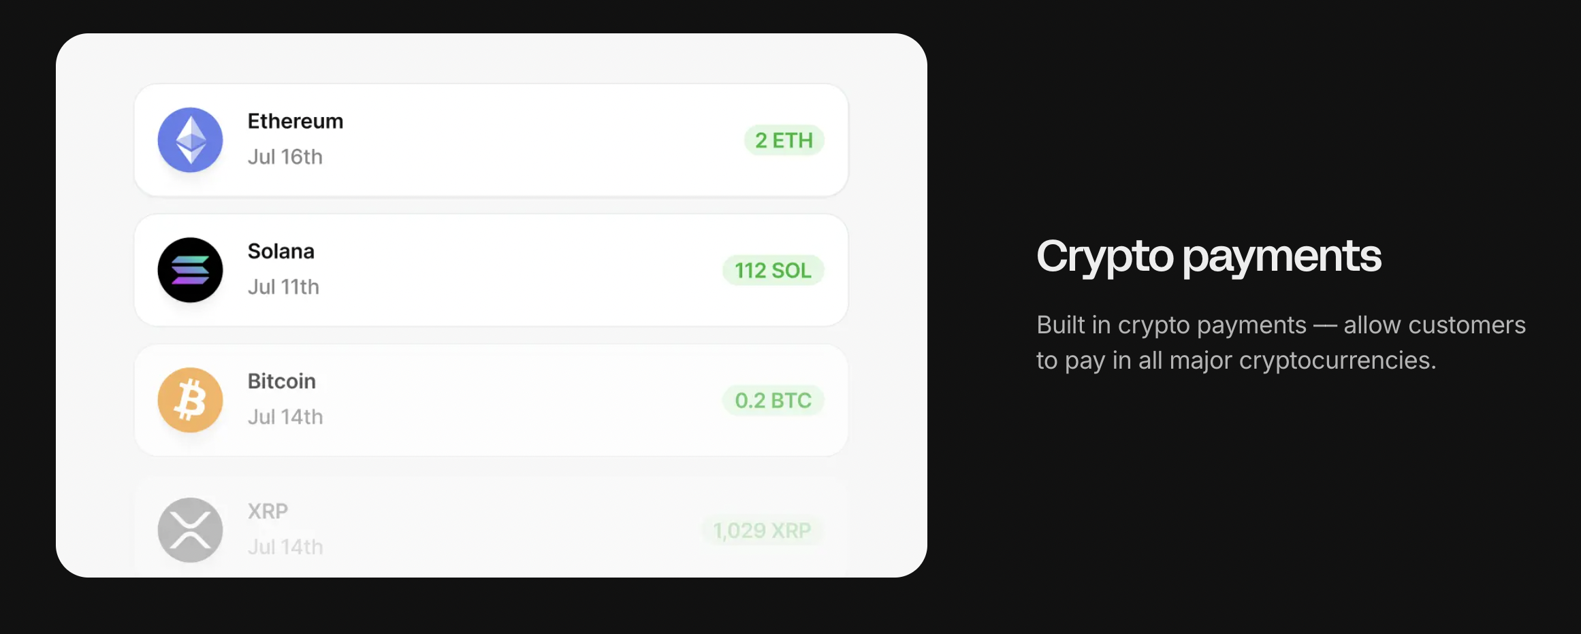Click the Bitcoin name label

[x=281, y=382]
